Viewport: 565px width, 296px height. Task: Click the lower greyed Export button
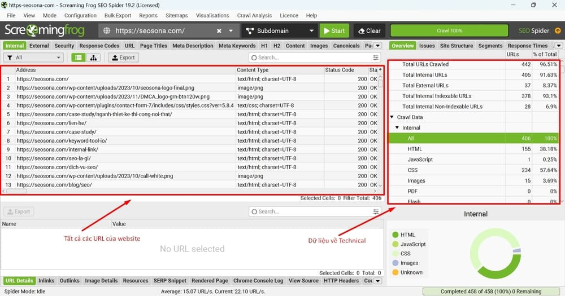click(x=19, y=211)
